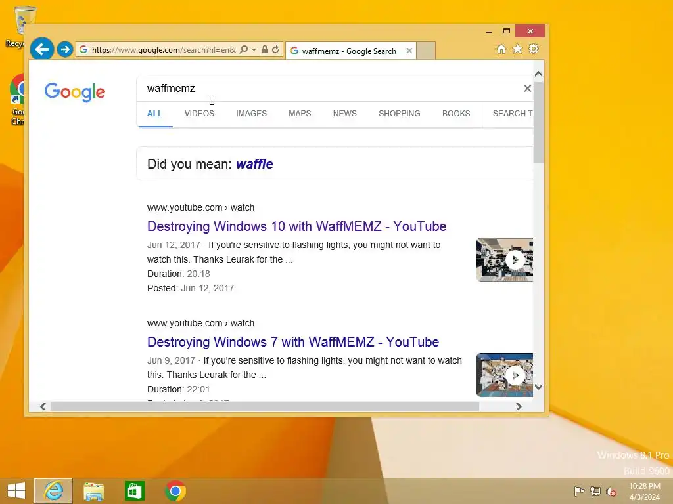This screenshot has width=673, height=504.
Task: Click vertical scrollbar down arrow
Action: pos(539,387)
